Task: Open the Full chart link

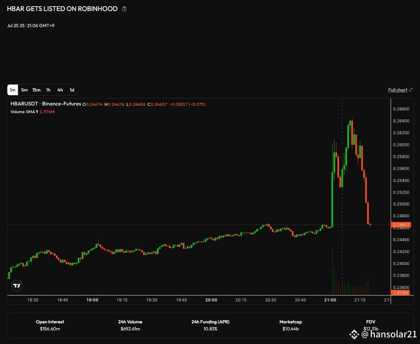Action: pos(398,90)
